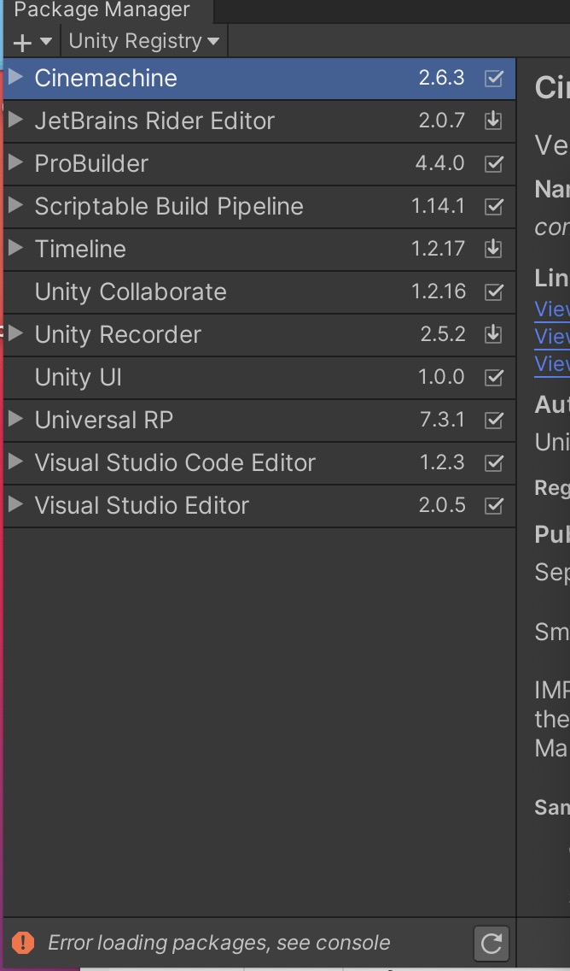The width and height of the screenshot is (570, 971).
Task: Select the Unity Recorder package
Action: (x=259, y=334)
